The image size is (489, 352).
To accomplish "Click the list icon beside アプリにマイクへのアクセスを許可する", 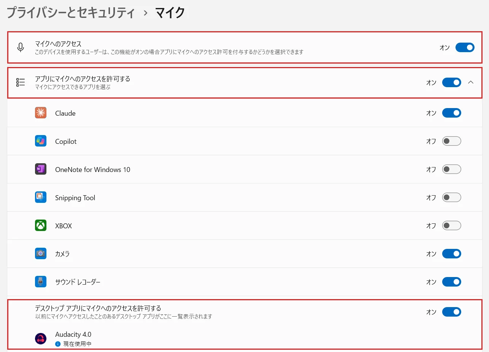I will pyautogui.click(x=21, y=83).
